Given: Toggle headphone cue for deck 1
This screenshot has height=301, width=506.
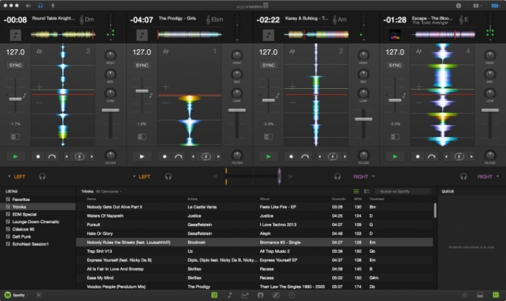Looking at the screenshot, I should point(168,177).
